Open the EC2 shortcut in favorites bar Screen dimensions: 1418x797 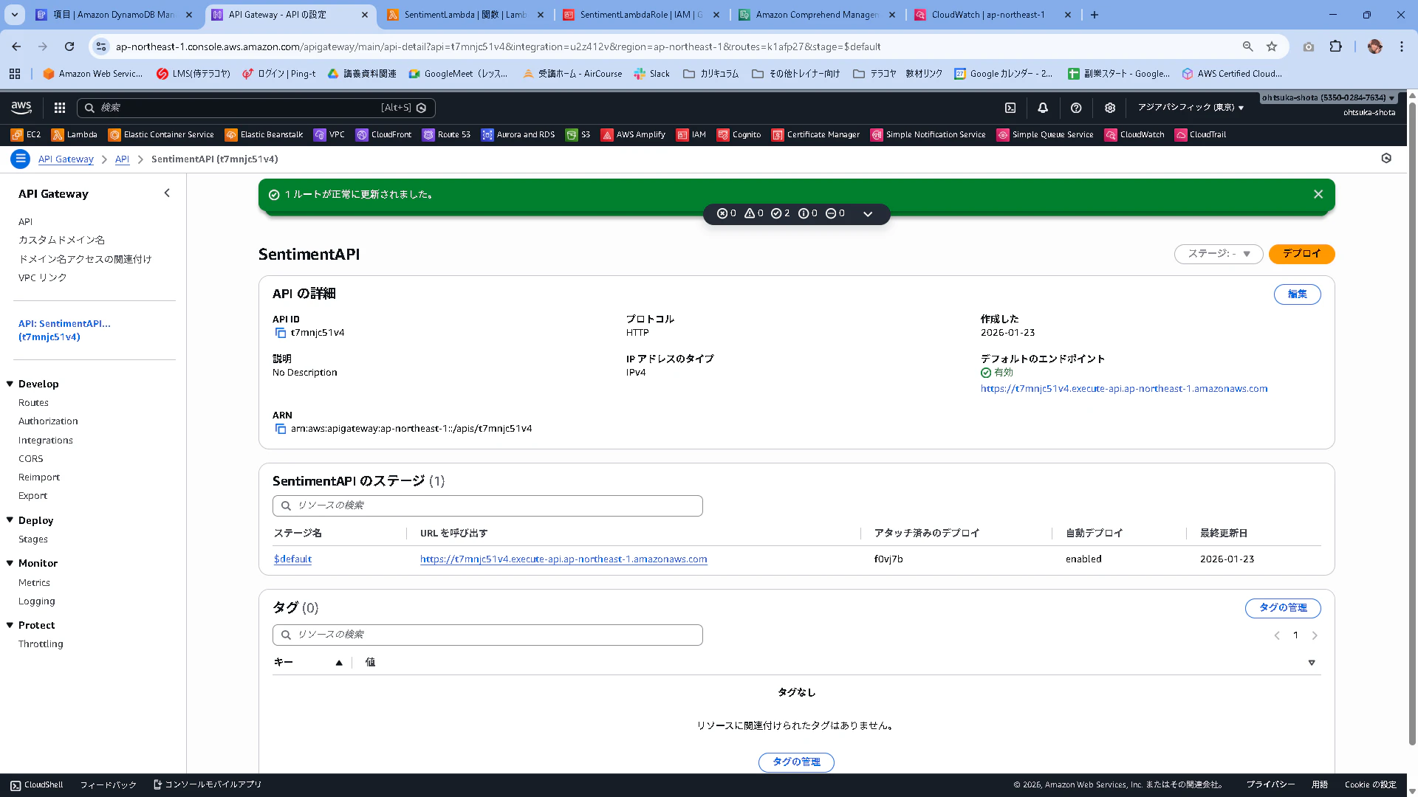click(x=26, y=135)
